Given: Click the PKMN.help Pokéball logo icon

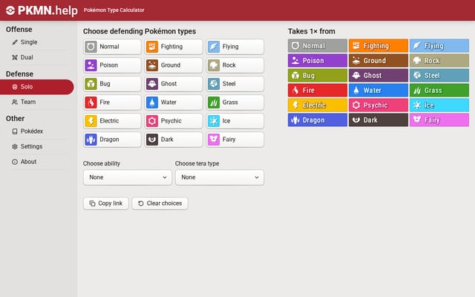Looking at the screenshot, I should 10,10.
